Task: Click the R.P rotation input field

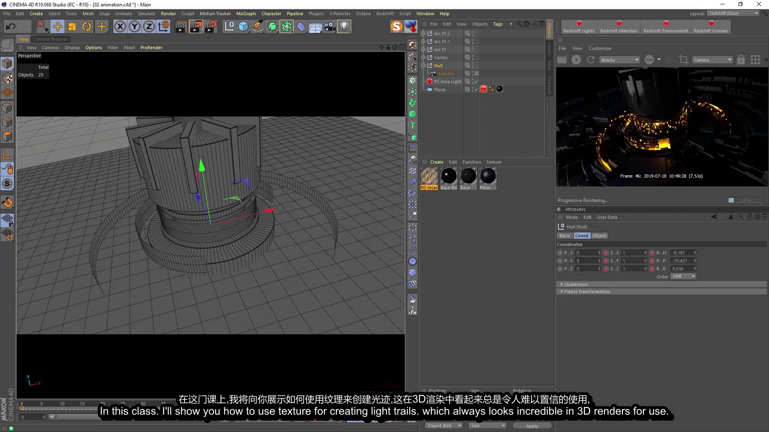Action: point(684,261)
